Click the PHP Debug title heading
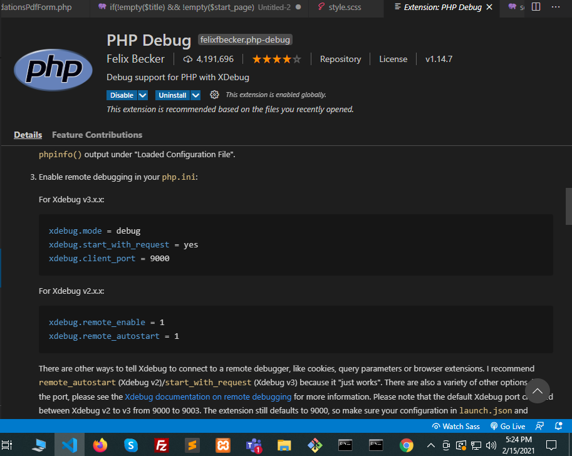This screenshot has height=456, width=572. (x=149, y=40)
